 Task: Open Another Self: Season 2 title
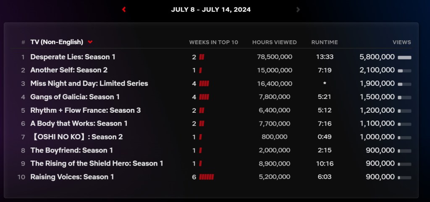tap(69, 70)
